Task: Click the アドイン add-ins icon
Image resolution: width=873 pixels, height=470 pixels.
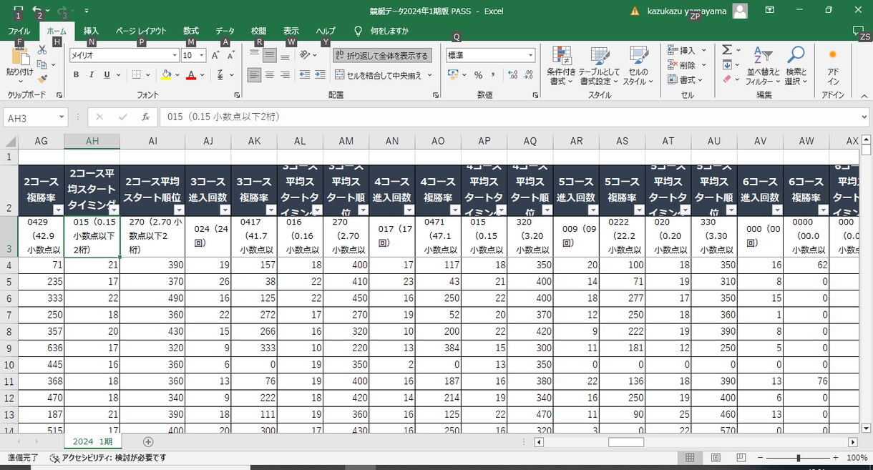Action: tap(833, 66)
